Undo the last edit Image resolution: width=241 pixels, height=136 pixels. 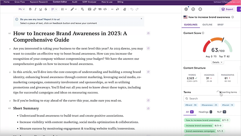(132, 9)
